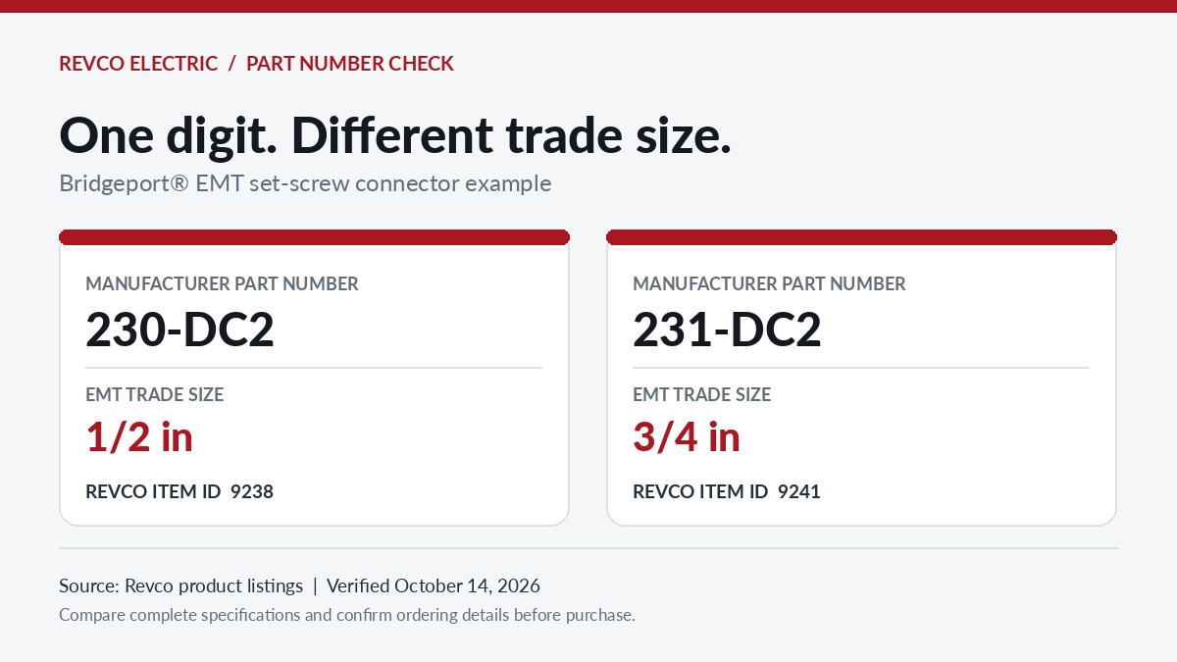Click Revco item ID 9238
Image resolution: width=1177 pixels, height=662 pixels.
coord(179,491)
